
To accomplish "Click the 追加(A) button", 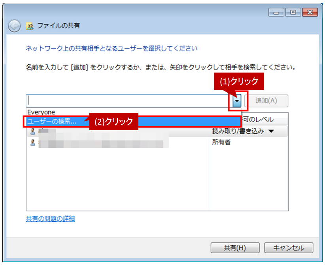I will click(266, 101).
